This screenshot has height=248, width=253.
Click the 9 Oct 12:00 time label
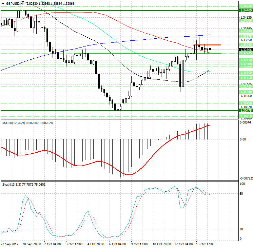click(x=139, y=244)
